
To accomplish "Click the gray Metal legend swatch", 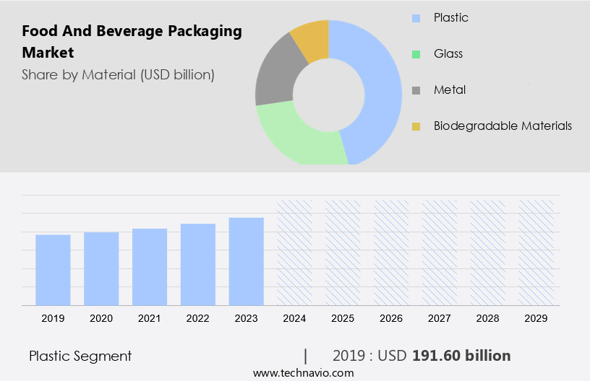I will [416, 90].
